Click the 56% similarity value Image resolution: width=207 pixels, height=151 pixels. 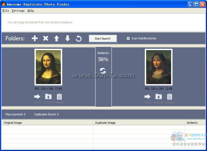pyautogui.click(x=103, y=59)
